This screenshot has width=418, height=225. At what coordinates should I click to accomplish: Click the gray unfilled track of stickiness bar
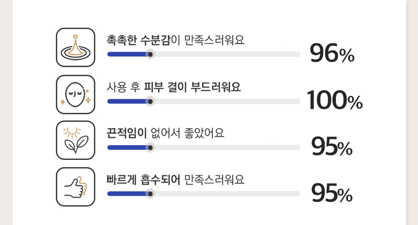pyautogui.click(x=227, y=148)
